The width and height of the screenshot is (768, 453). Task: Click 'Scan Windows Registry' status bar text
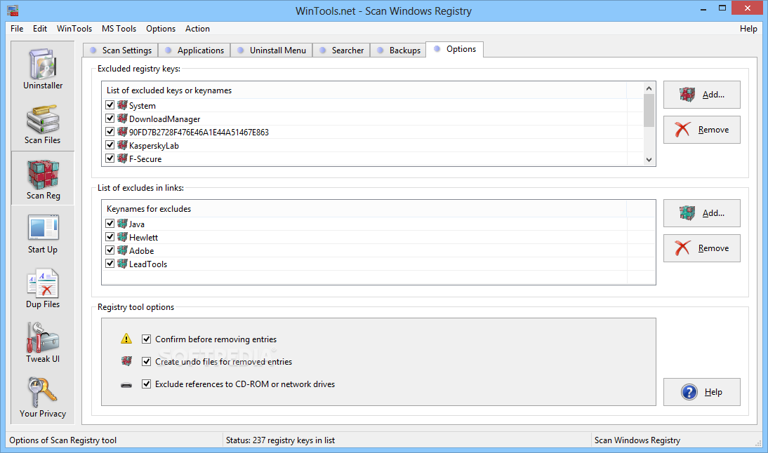click(x=637, y=440)
